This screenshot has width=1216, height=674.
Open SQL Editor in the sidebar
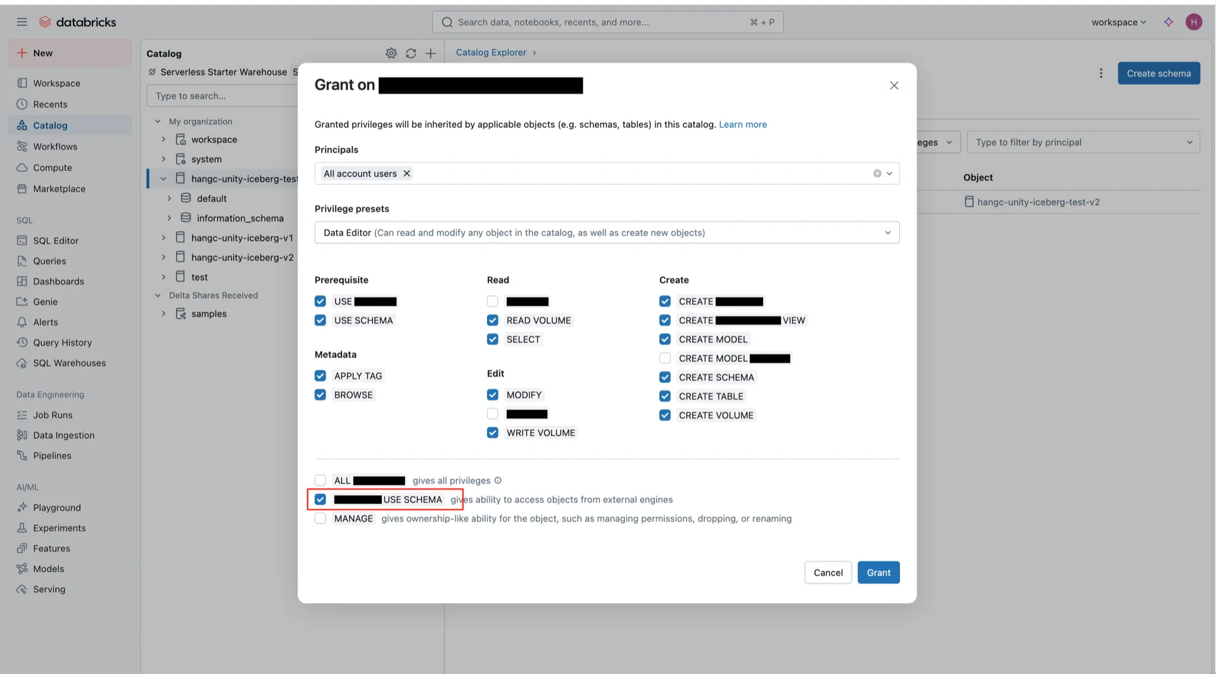tap(70, 240)
